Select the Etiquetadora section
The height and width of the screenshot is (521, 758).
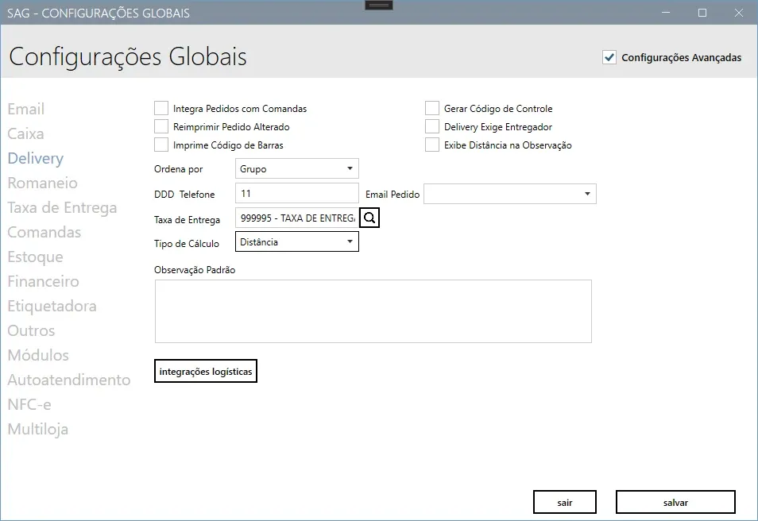click(52, 306)
